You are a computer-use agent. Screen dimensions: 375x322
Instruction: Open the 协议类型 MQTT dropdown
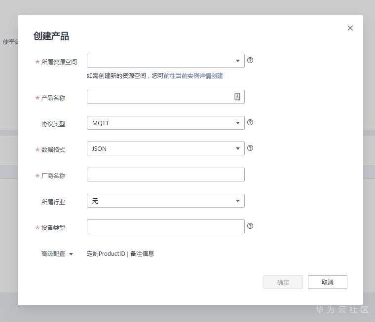point(166,123)
